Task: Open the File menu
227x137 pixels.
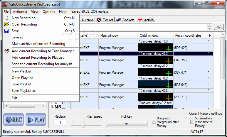Action: tap(6, 11)
